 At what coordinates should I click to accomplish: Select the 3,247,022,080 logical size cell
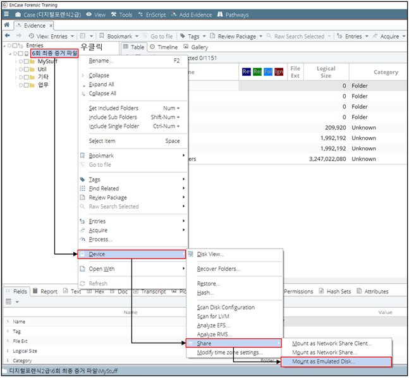[327, 159]
